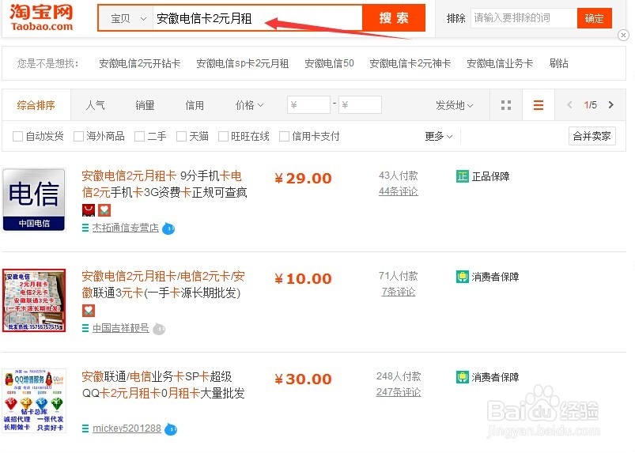Click the 248人付款 text
The width and height of the screenshot is (635, 453).
point(399,376)
